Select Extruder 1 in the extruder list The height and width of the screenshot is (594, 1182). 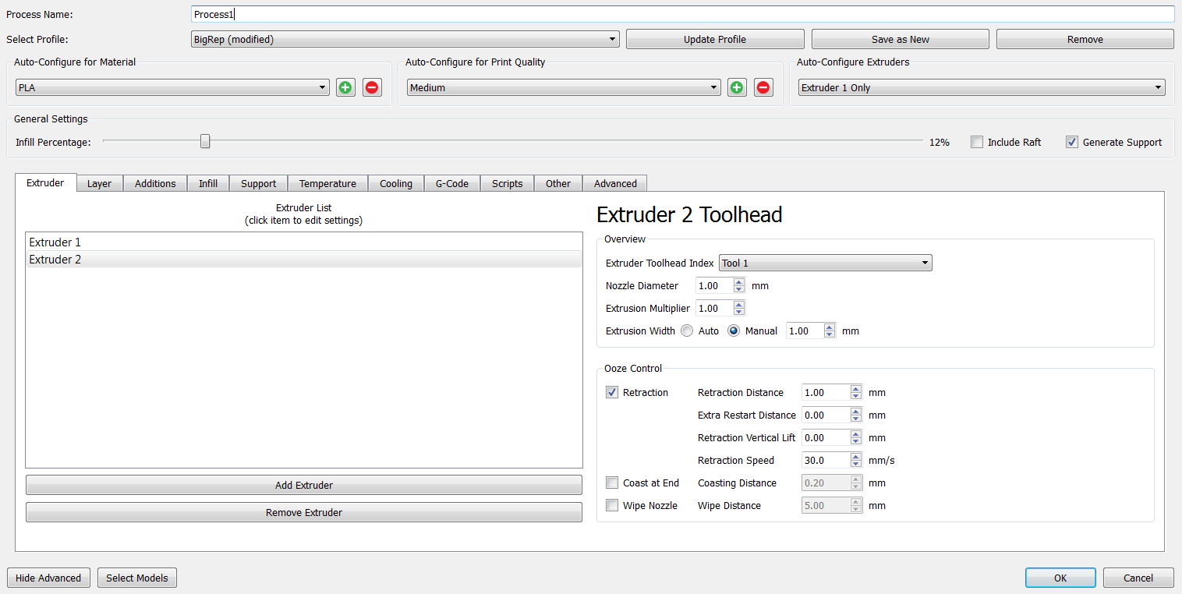coord(303,242)
